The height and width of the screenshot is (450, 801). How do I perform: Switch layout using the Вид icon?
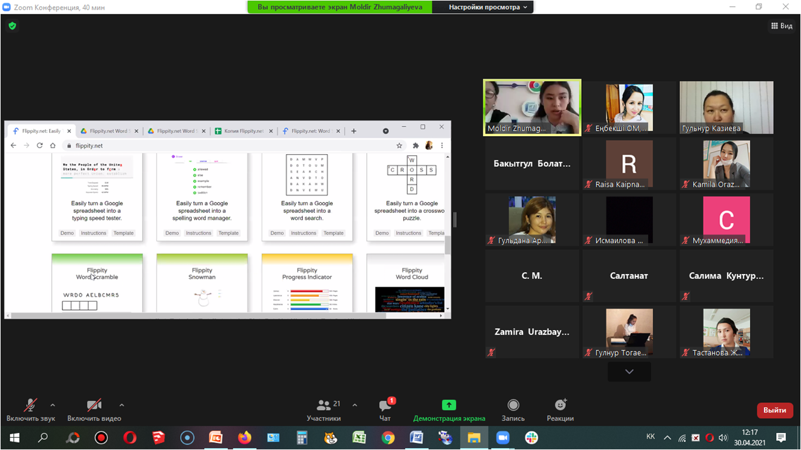tap(782, 26)
